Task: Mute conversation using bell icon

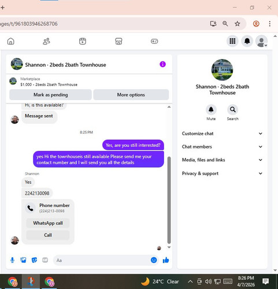Action: [x=211, y=110]
